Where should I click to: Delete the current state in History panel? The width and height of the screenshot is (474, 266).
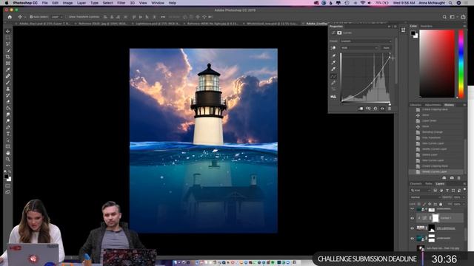coord(459,178)
